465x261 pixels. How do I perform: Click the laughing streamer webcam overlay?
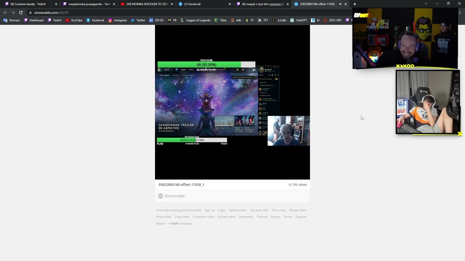click(405, 38)
